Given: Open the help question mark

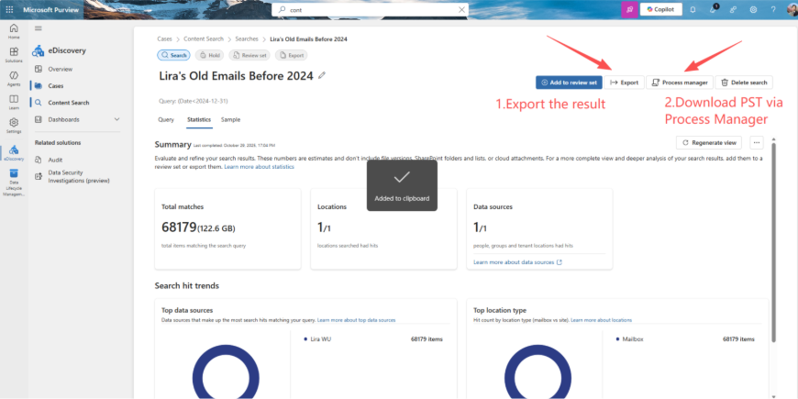Looking at the screenshot, I should (x=773, y=9).
